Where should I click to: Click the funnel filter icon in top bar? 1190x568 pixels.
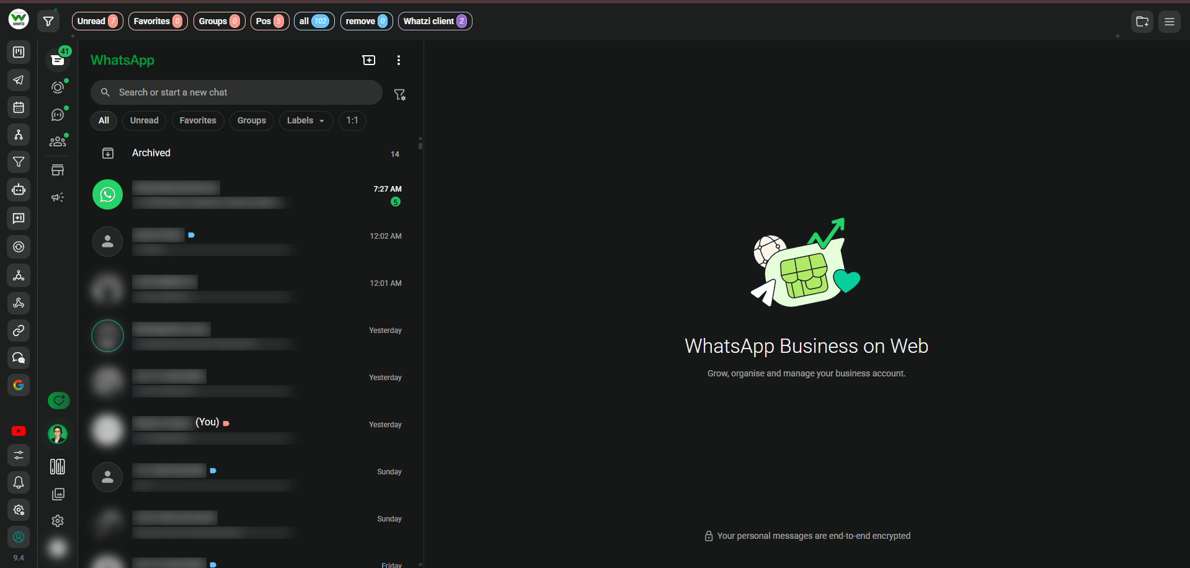48,22
